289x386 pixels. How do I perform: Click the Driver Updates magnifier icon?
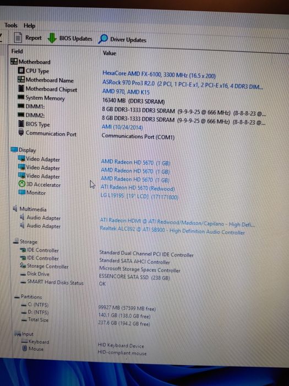[103, 39]
